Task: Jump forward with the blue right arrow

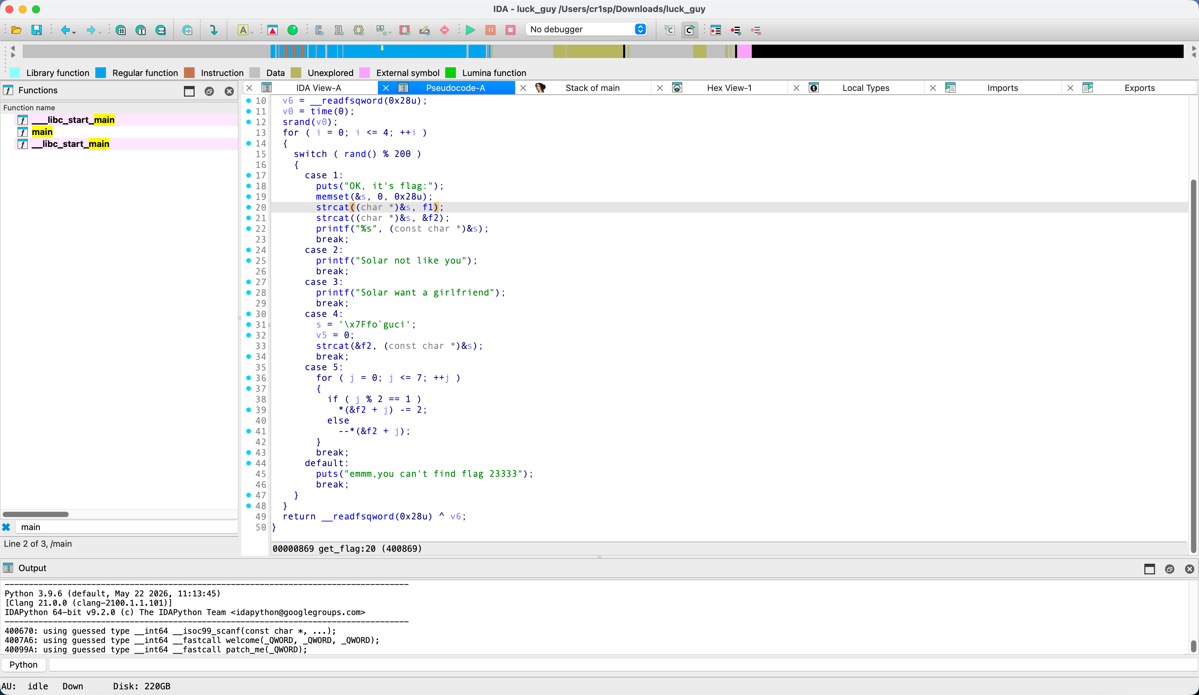Action: pos(90,30)
